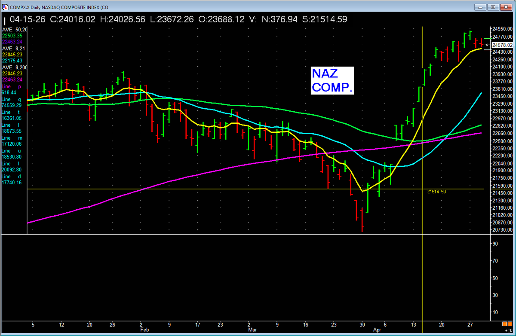The image size is (516, 336).
Task: Click the 90 level on lower pane scale
Action: (x=495, y=244)
